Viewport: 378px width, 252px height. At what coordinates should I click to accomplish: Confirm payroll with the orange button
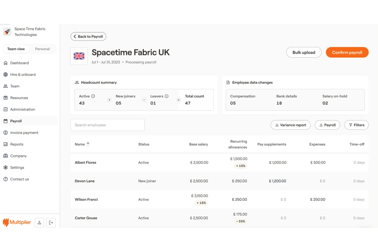tap(347, 52)
